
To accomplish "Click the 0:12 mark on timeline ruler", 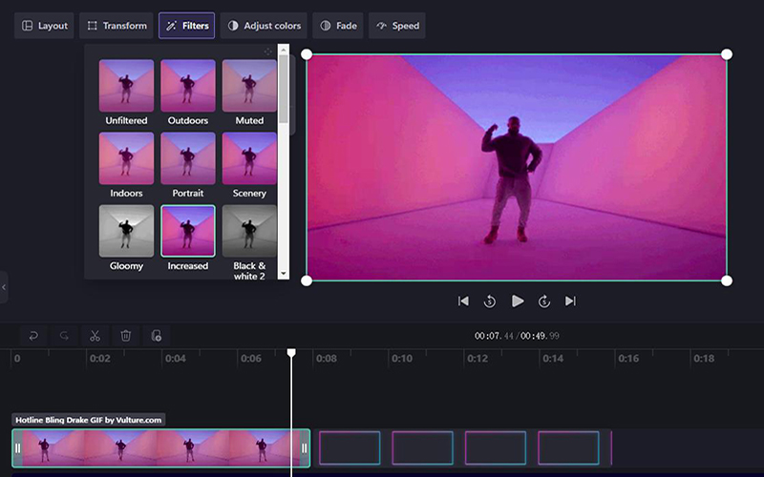I will pos(477,359).
